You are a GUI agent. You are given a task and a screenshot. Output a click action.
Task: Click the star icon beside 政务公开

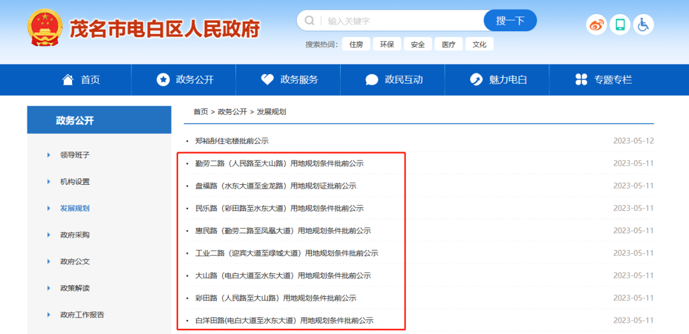pos(163,80)
